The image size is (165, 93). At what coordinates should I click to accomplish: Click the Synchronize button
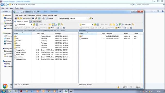coord(25,18)
